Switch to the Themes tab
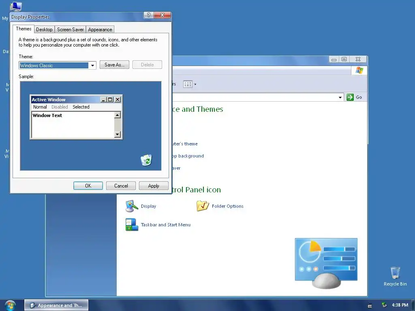415x311 pixels. (24, 29)
